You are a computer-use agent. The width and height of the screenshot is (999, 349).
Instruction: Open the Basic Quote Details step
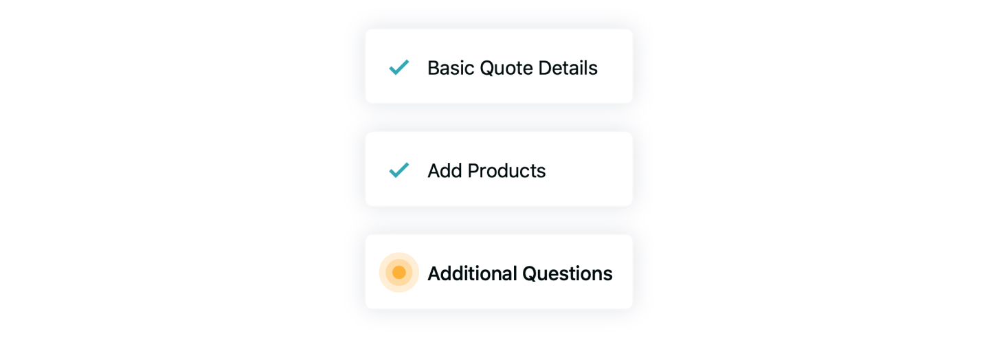click(499, 67)
